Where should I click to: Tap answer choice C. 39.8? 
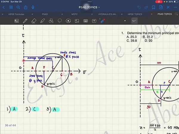click(132, 40)
